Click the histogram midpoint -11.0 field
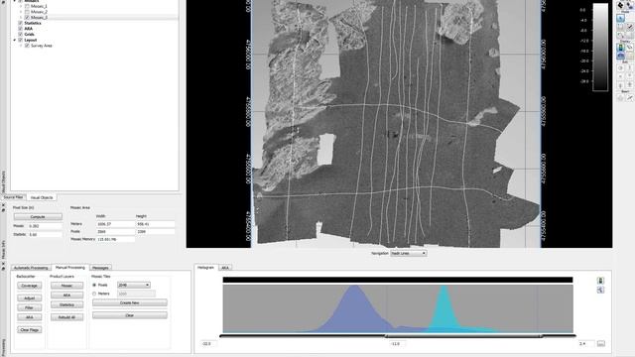 [x=397, y=344]
